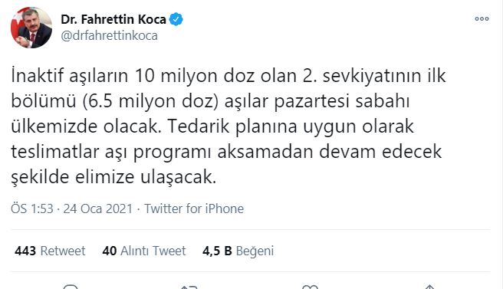The width and height of the screenshot is (503, 289).
Task: Click the line about teslimatlar aşı programı
Action: pos(226,152)
